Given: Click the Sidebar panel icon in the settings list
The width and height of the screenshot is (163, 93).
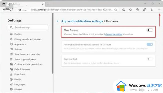Looking at the screenshot, I should (x=11, y=49).
